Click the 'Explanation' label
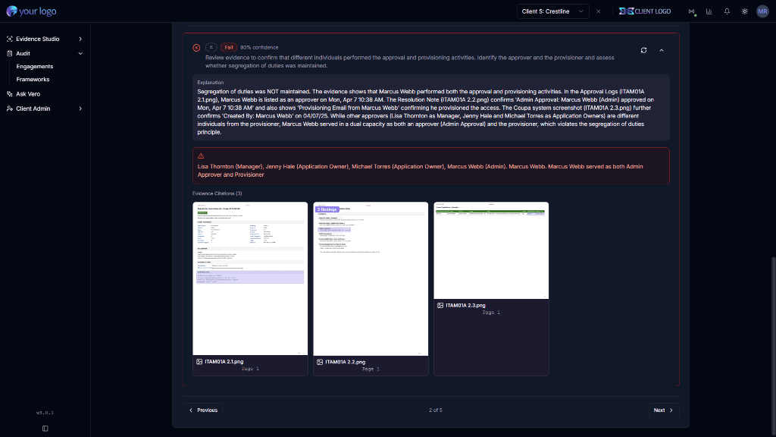Image resolution: width=776 pixels, height=437 pixels. pyautogui.click(x=211, y=82)
